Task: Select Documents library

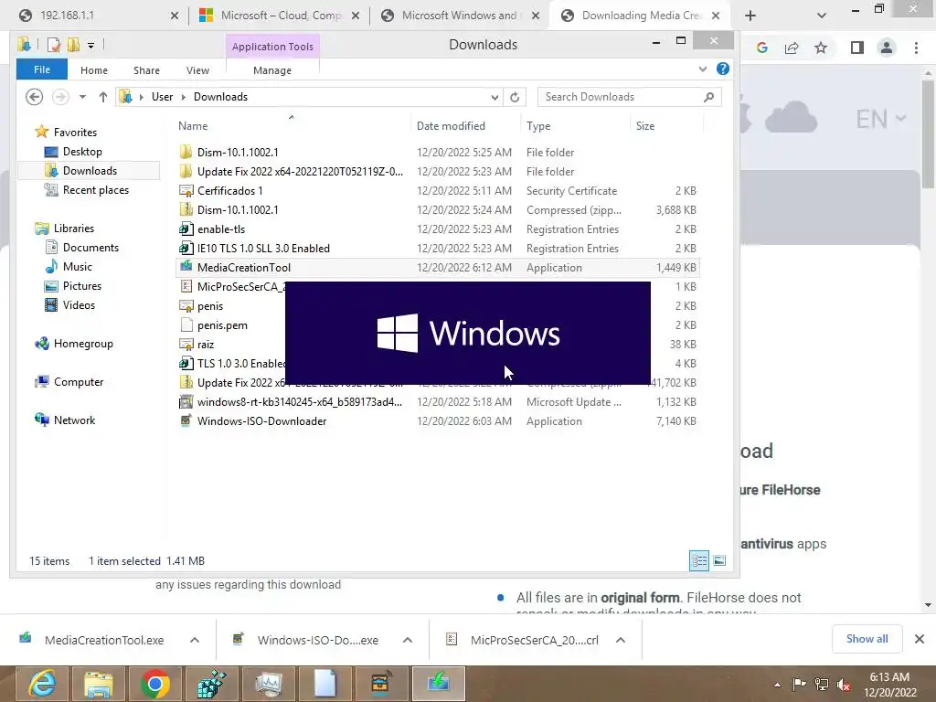Action: (90, 247)
